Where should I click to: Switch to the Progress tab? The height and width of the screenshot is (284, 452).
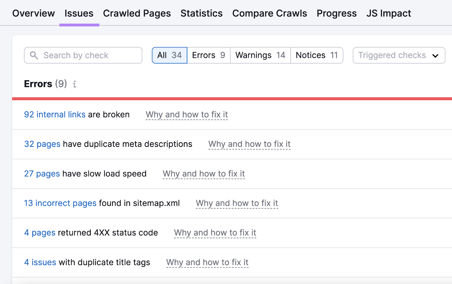(336, 13)
